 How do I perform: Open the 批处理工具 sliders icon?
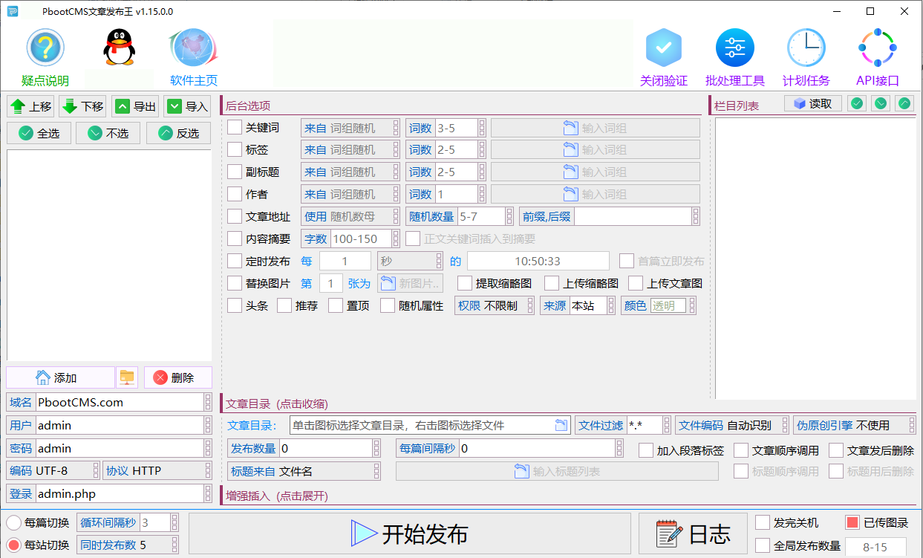735,48
